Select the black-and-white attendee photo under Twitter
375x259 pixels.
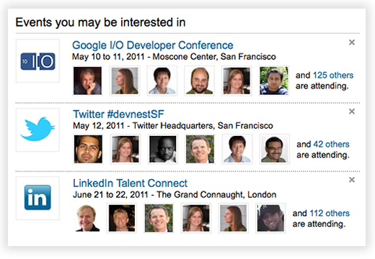pos(163,149)
